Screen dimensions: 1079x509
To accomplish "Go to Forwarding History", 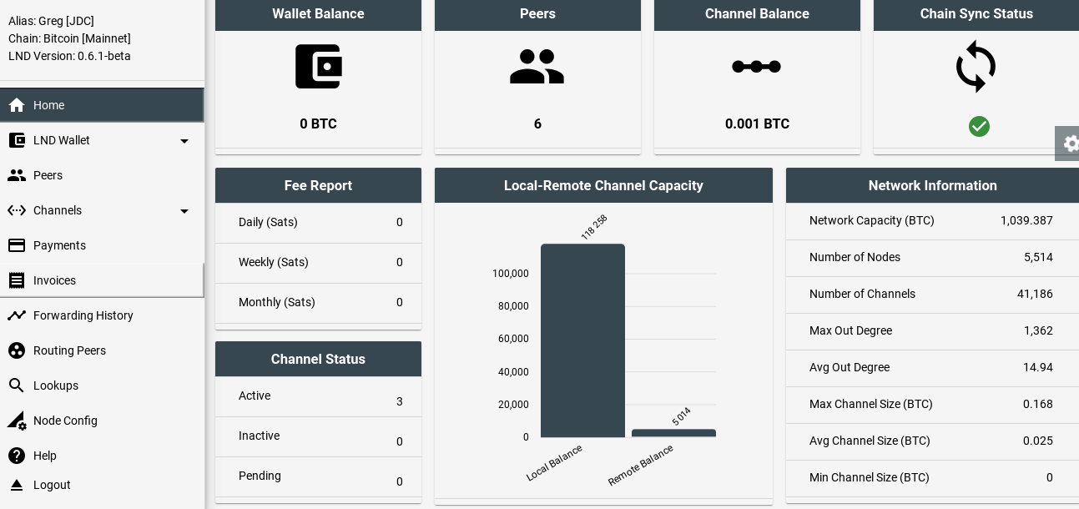I will click(83, 315).
